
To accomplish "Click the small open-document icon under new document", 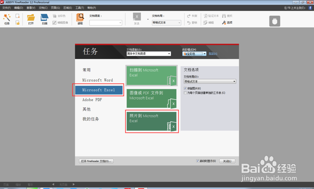I will click(18, 23).
